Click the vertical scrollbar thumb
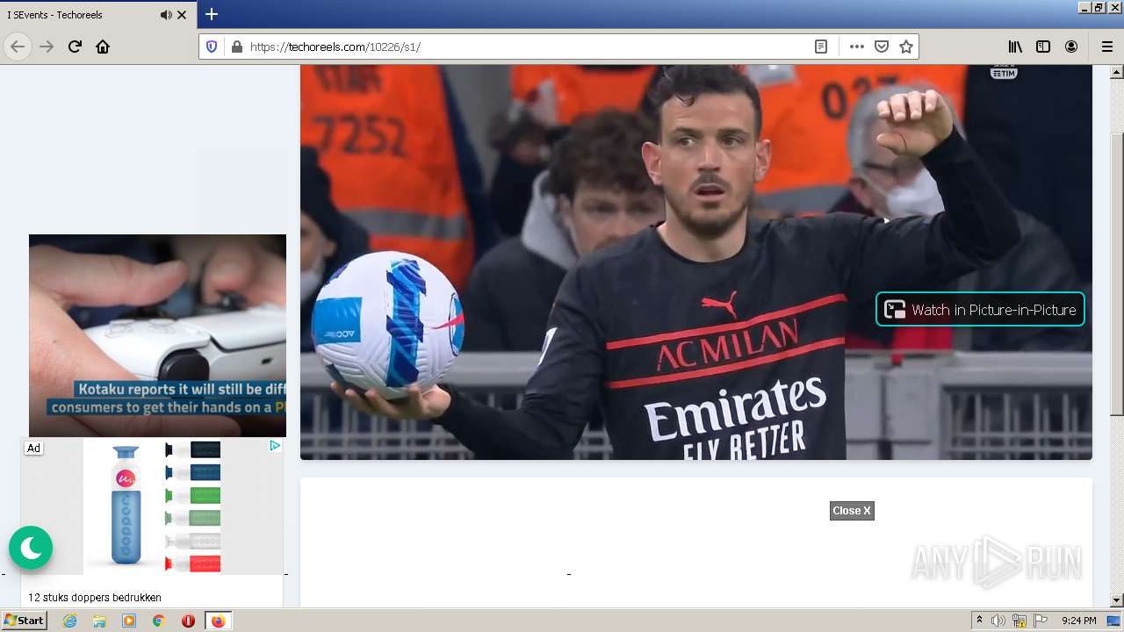The image size is (1124, 632). (x=1117, y=274)
